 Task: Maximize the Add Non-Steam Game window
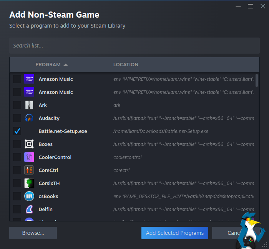(x=251, y=6)
